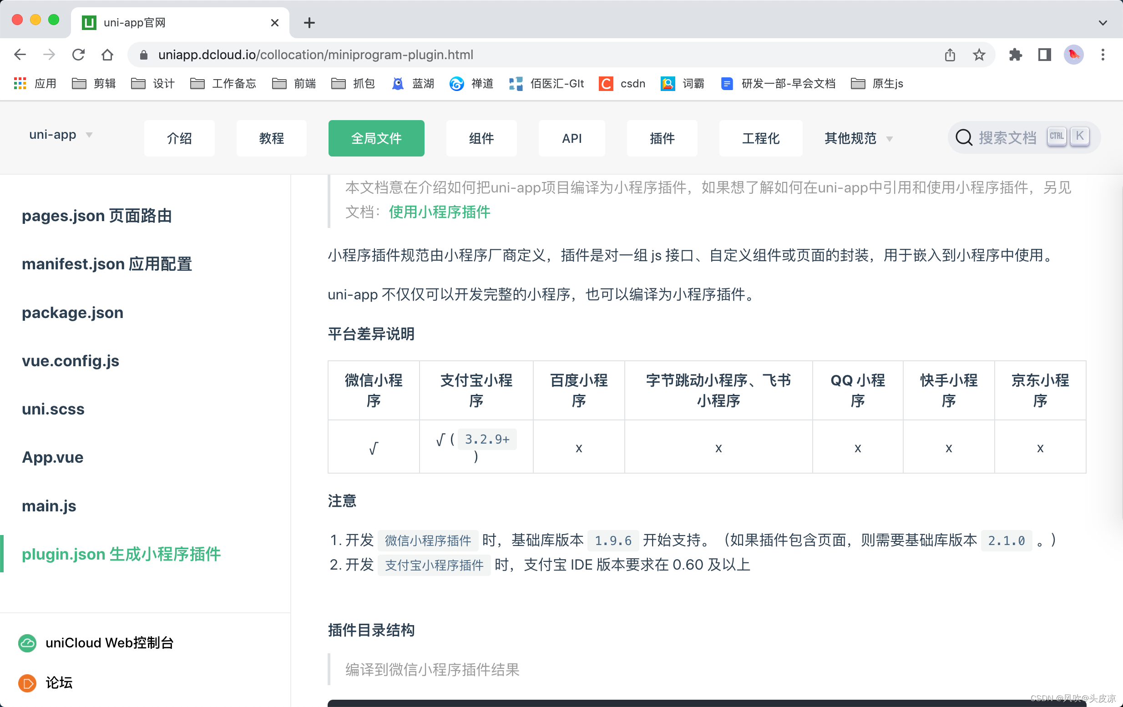
Task: Open the 使用小程序插件 link
Action: coord(439,212)
